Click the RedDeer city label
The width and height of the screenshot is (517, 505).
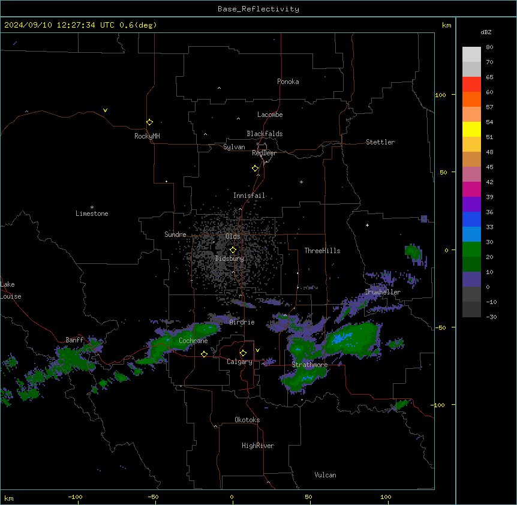click(x=264, y=153)
